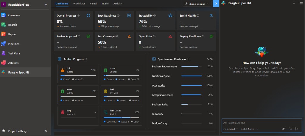Open the hamburger menu in Spec Kit panel
The width and height of the screenshot is (305, 136).
tap(301, 3)
